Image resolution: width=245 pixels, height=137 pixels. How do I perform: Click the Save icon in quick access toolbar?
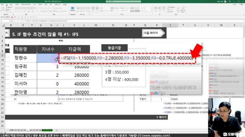pyautogui.click(x=12, y=17)
